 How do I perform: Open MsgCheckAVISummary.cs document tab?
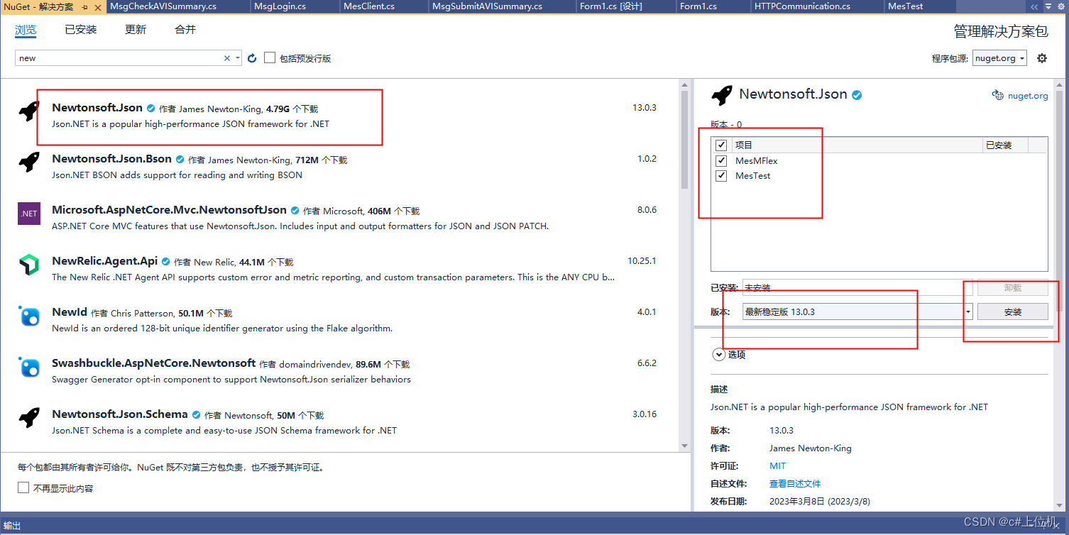coord(163,6)
